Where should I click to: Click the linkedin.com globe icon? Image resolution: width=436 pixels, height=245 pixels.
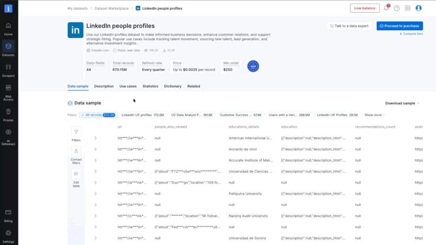pos(88,50)
